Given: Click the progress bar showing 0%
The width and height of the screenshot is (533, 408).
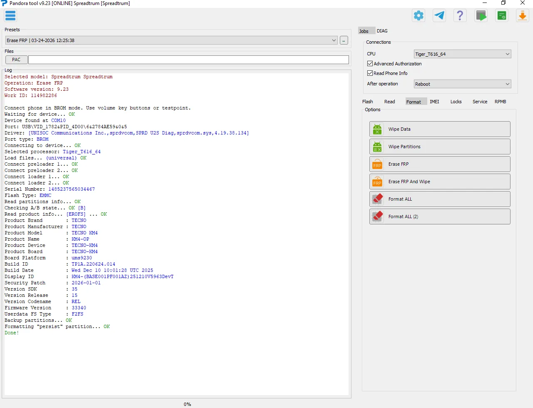Looking at the screenshot, I should point(187,404).
